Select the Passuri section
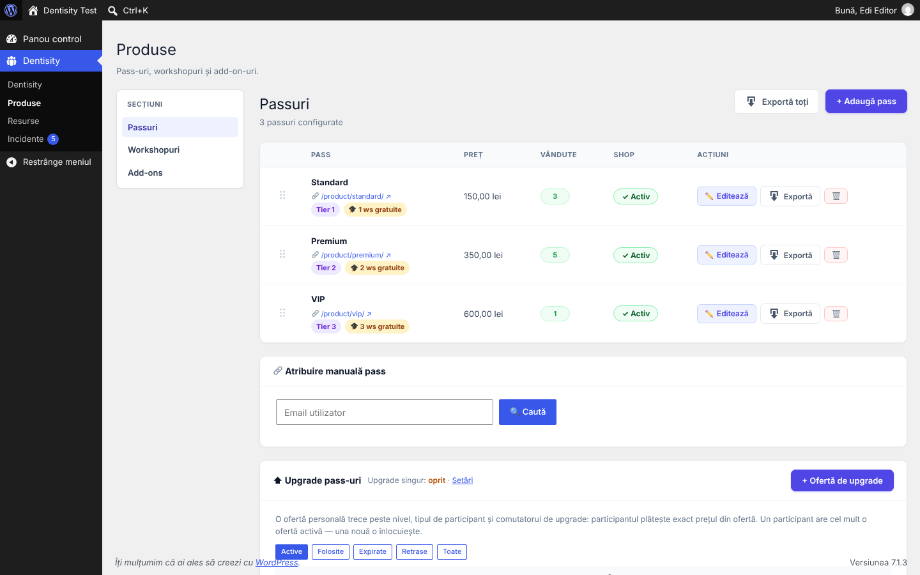Screen dimensions: 920x575 pos(180,127)
